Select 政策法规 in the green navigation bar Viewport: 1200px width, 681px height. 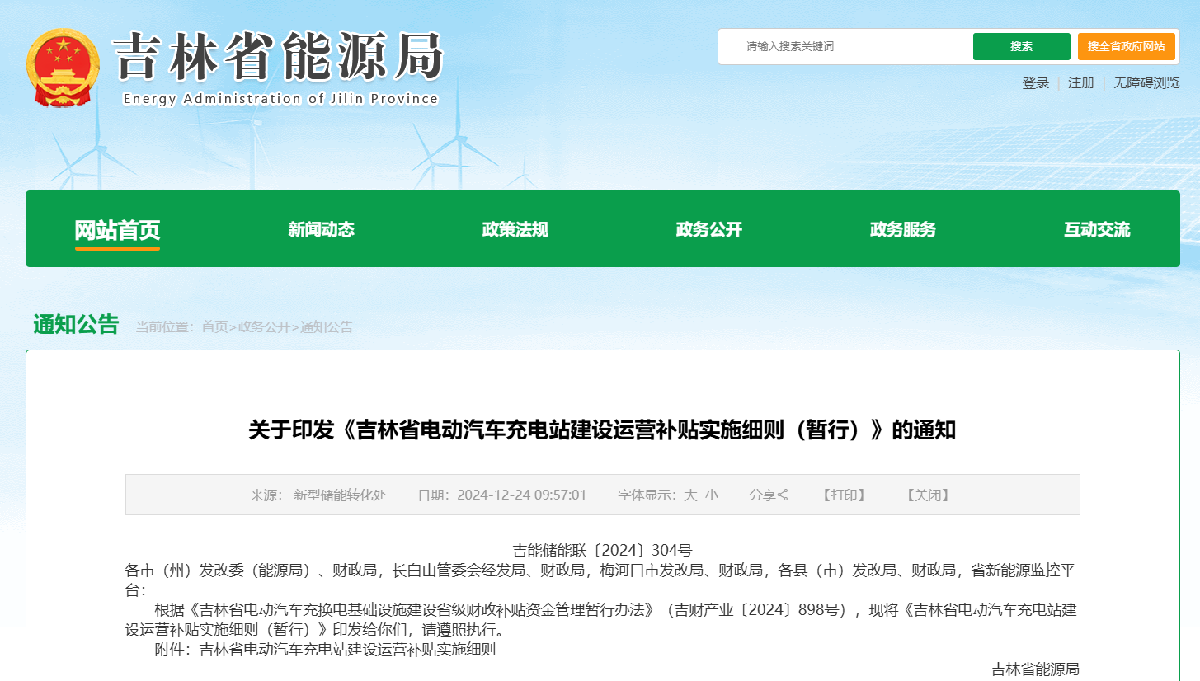pyautogui.click(x=515, y=230)
